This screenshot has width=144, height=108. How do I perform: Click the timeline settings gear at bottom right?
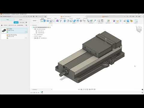pos(142,93)
